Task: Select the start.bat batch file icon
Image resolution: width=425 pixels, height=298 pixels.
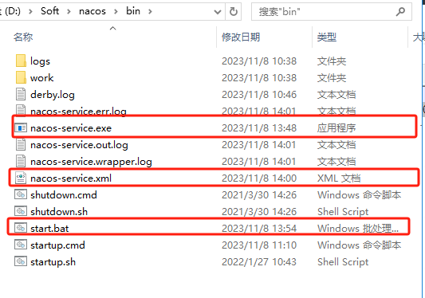Action: [x=21, y=228]
